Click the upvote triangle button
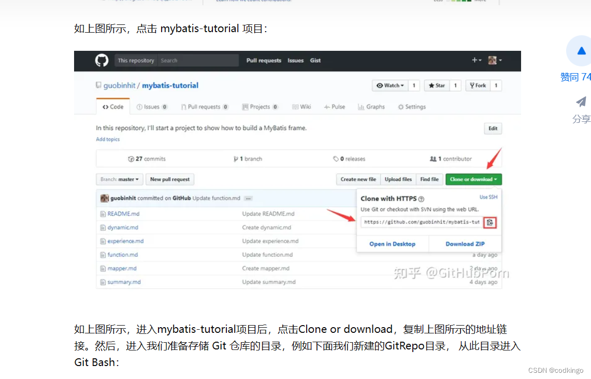The height and width of the screenshot is (379, 591). point(581,51)
